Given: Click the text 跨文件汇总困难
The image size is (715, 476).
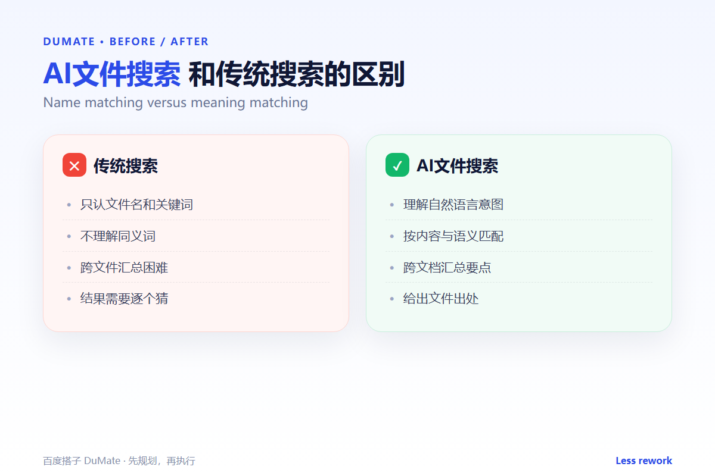Looking at the screenshot, I should pos(124,268).
